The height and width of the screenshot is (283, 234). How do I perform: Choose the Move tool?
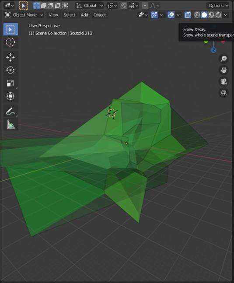point(10,57)
